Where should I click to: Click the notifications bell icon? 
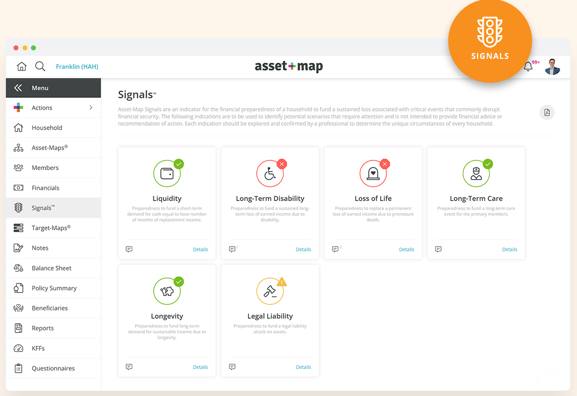[528, 66]
